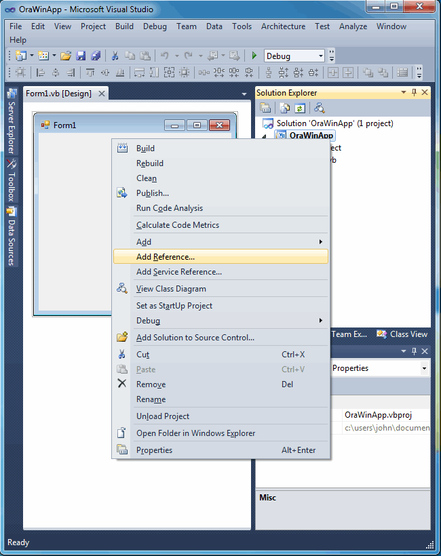Click the Align Lefts layout icon
This screenshot has width=441, height=556.
41,73
